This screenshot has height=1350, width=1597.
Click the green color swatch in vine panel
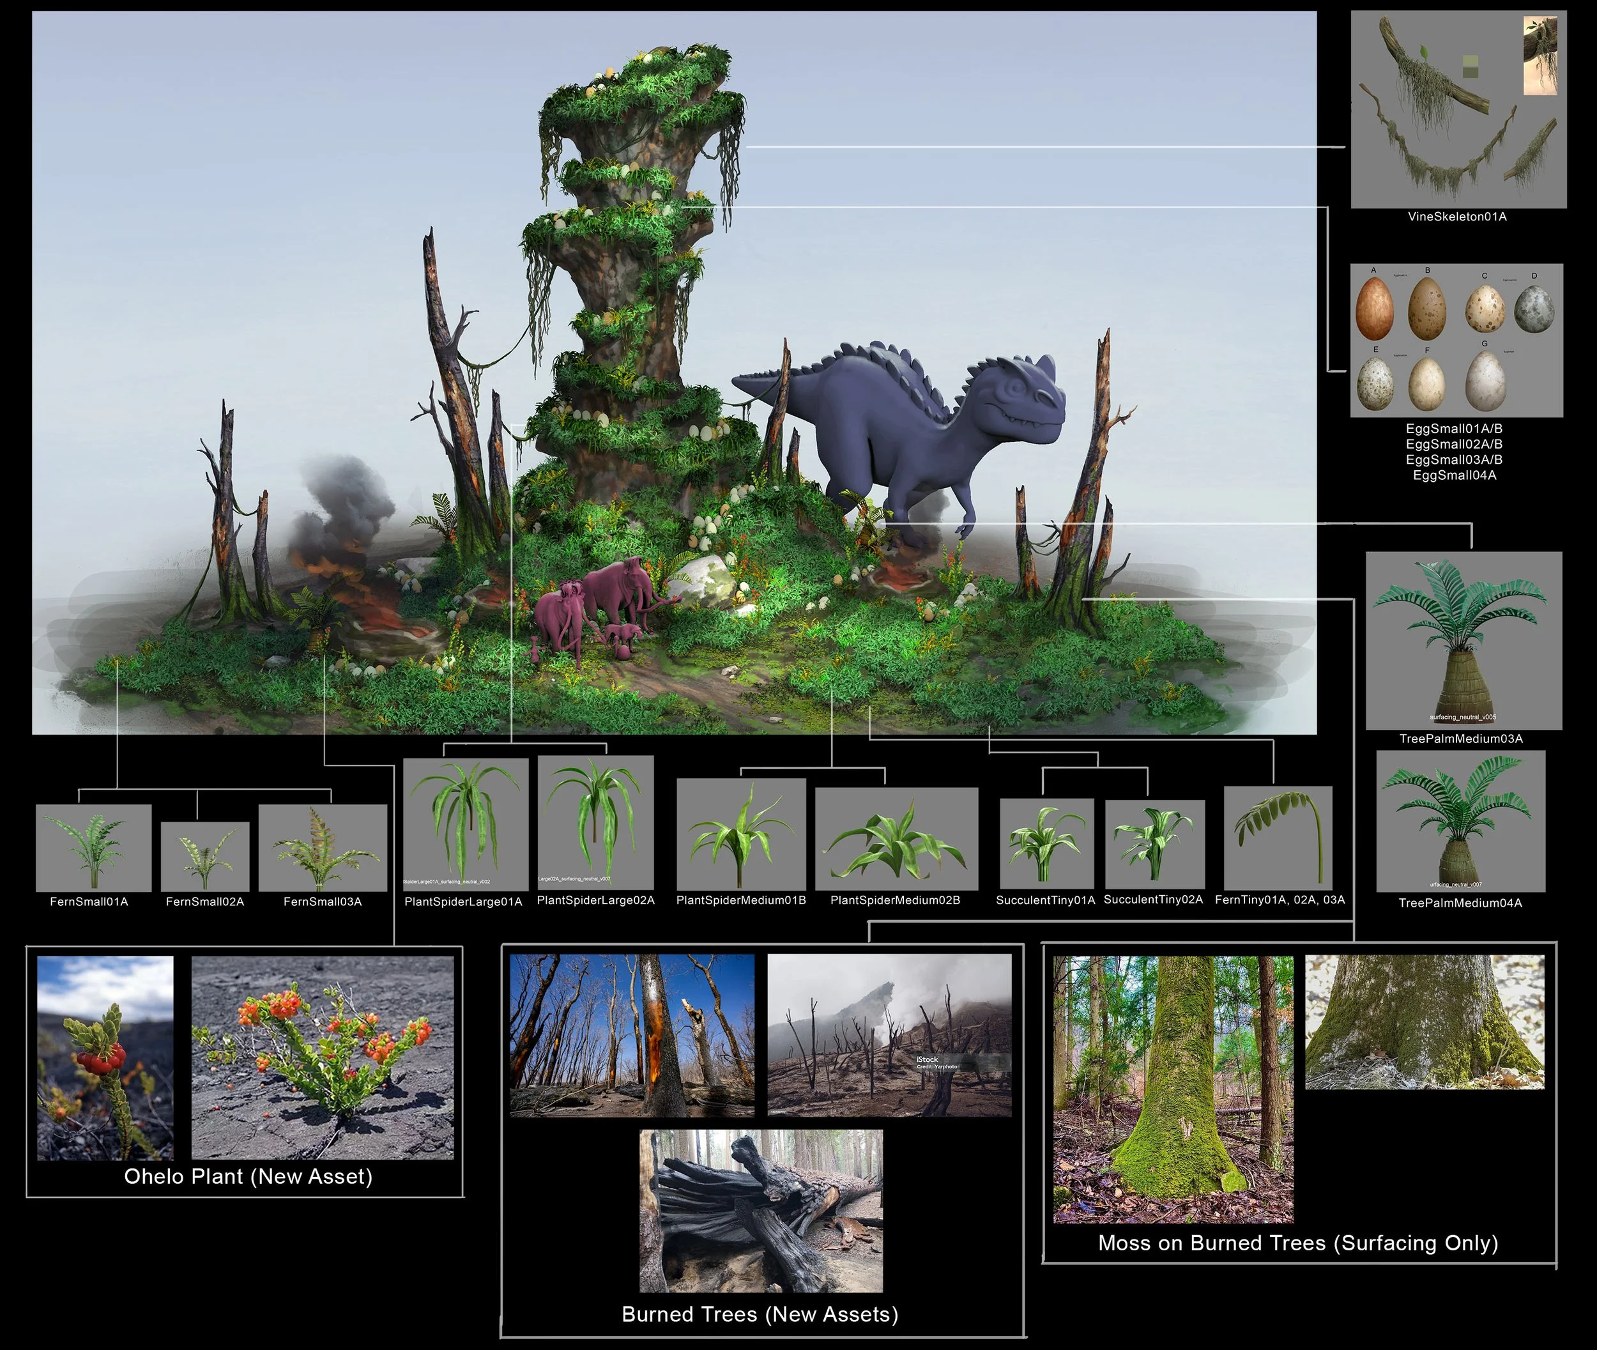pyautogui.click(x=1470, y=66)
